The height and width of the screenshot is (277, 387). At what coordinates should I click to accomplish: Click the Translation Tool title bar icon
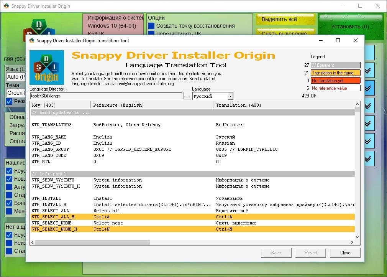tap(31, 41)
